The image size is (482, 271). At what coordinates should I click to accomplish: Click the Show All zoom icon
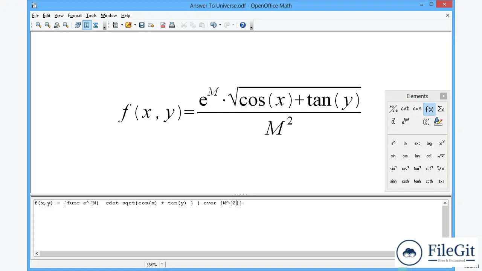tap(66, 25)
